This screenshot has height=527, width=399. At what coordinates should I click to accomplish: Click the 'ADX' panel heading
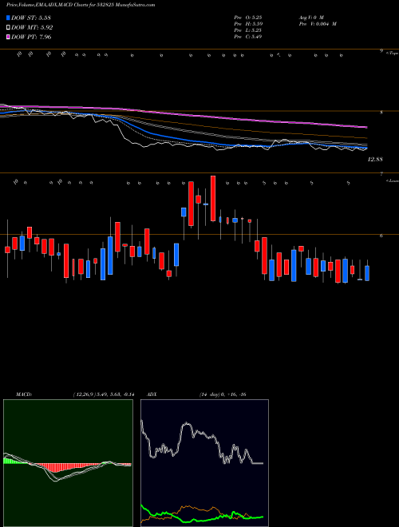(152, 394)
